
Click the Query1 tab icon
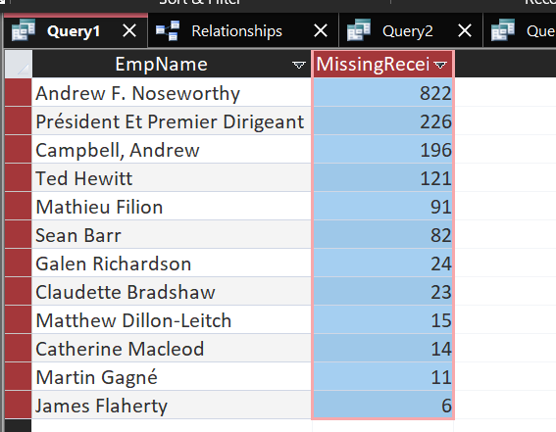[x=24, y=30]
